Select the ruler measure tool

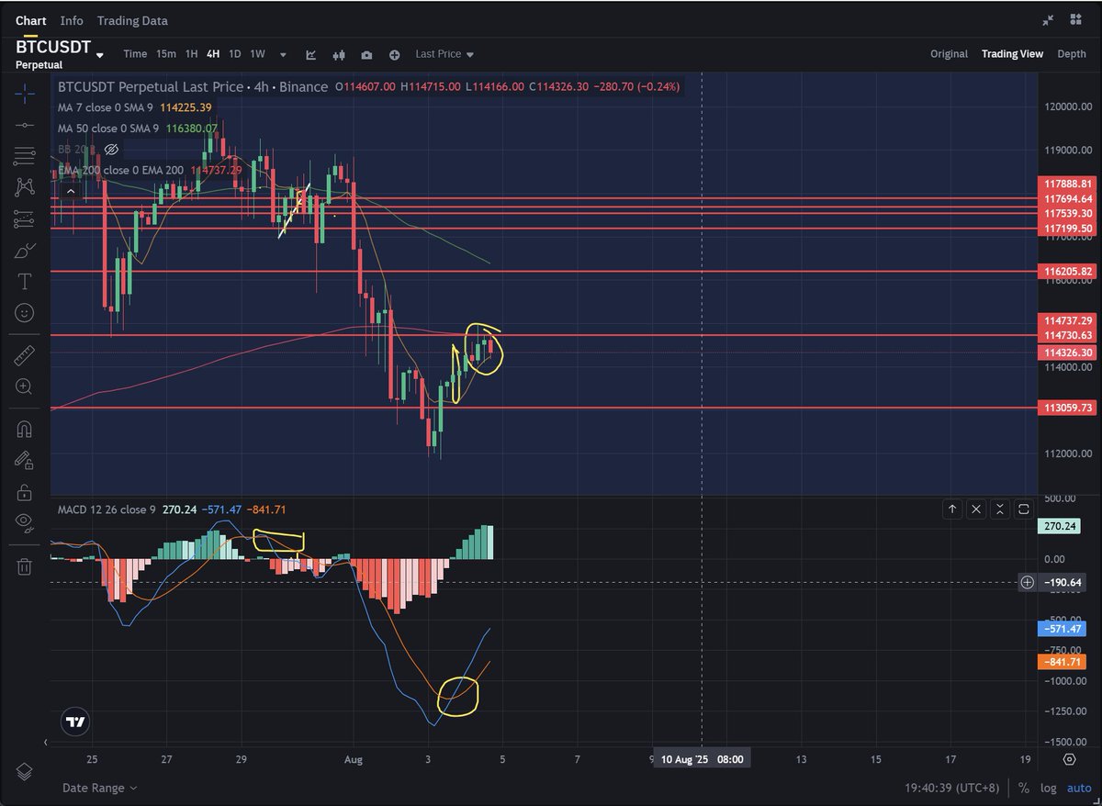25,355
